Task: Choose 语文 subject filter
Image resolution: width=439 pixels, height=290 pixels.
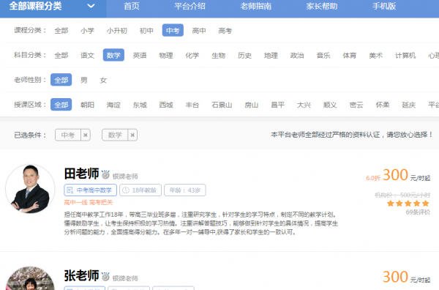Action: coord(87,55)
